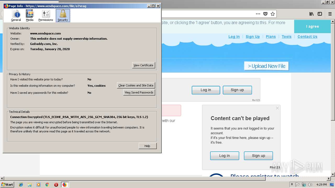Click the Upload New File button
Image resolution: width=335 pixels, height=188 pixels.
(x=266, y=66)
